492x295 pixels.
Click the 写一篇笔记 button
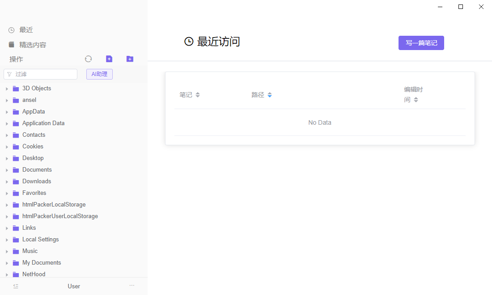[x=421, y=42]
